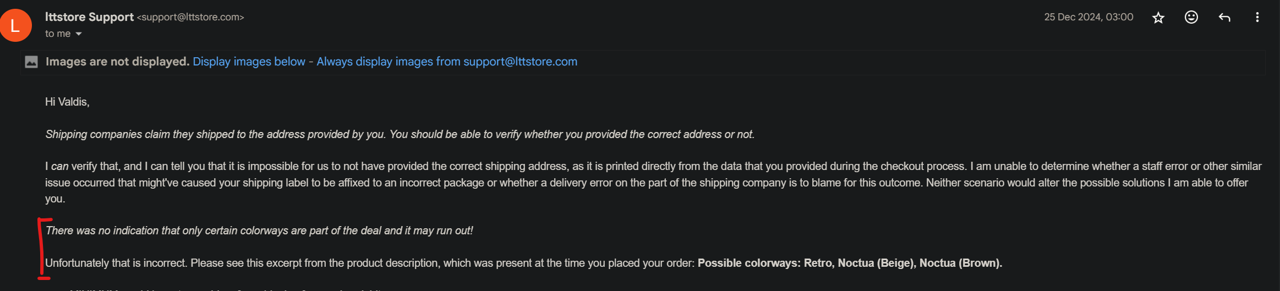Click the red bracket annotation beside the quote

click(42, 249)
